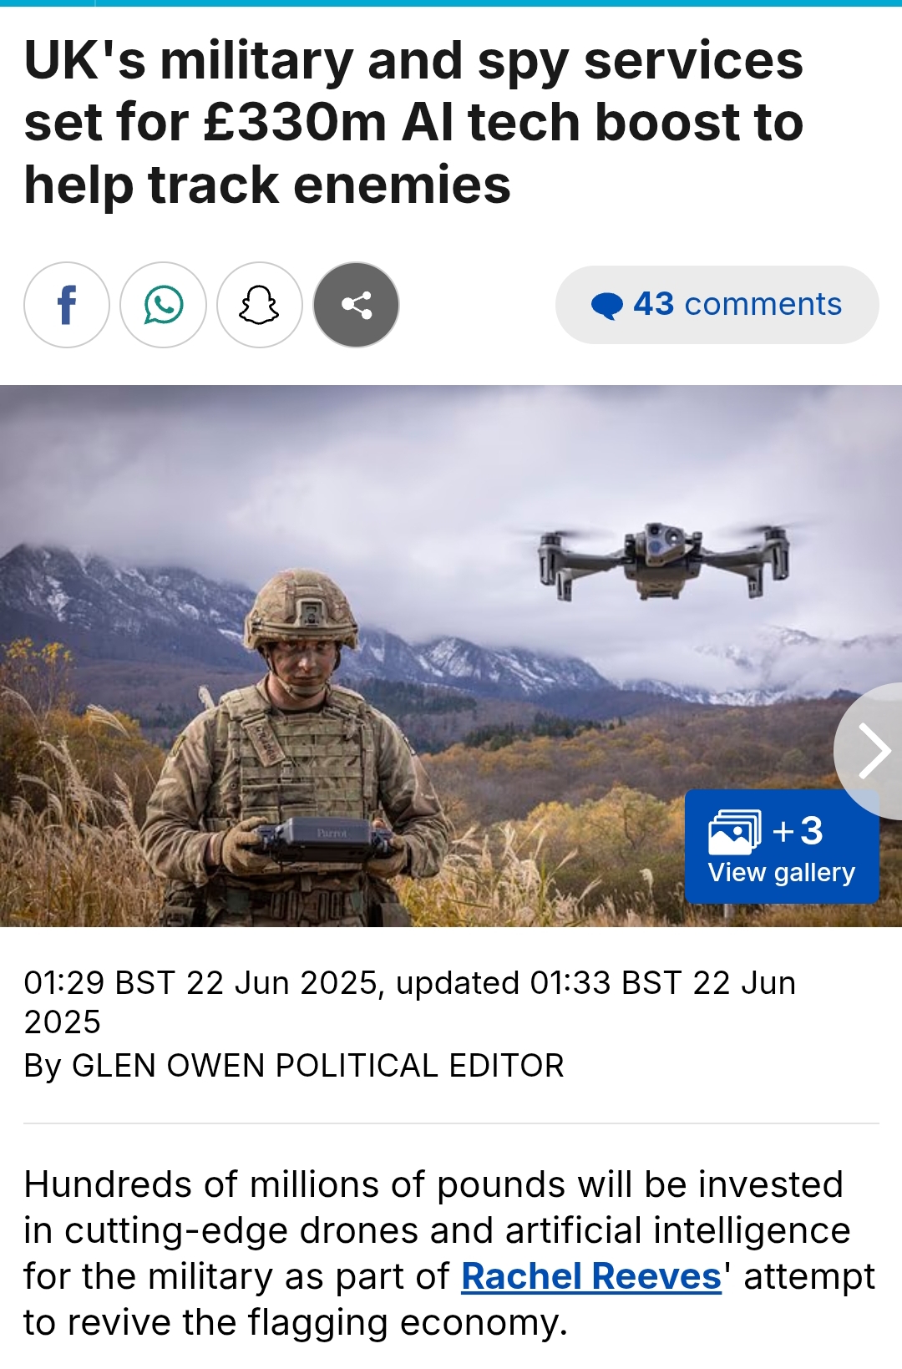The width and height of the screenshot is (902, 1369).
Task: Share the article on Snapchat
Action: click(260, 305)
